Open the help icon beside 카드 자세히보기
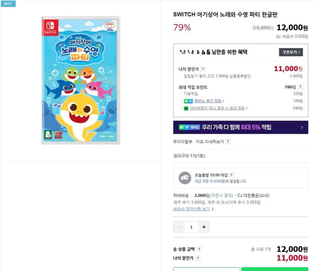The width and height of the screenshot is (318, 271). [228, 141]
